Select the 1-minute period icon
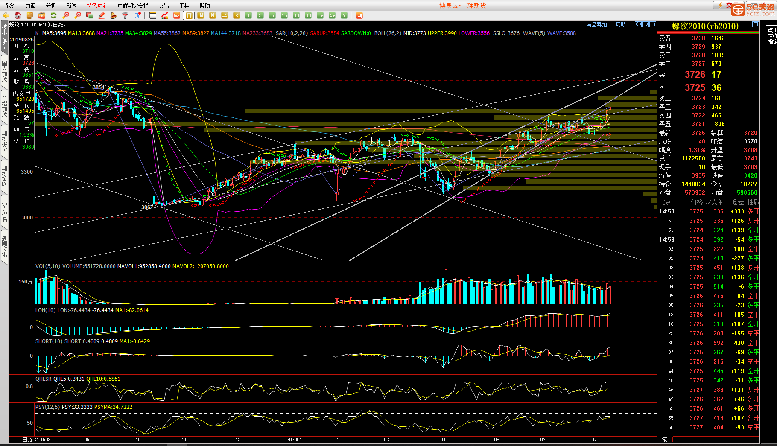Screen dimensions: 777x446 coord(248,15)
